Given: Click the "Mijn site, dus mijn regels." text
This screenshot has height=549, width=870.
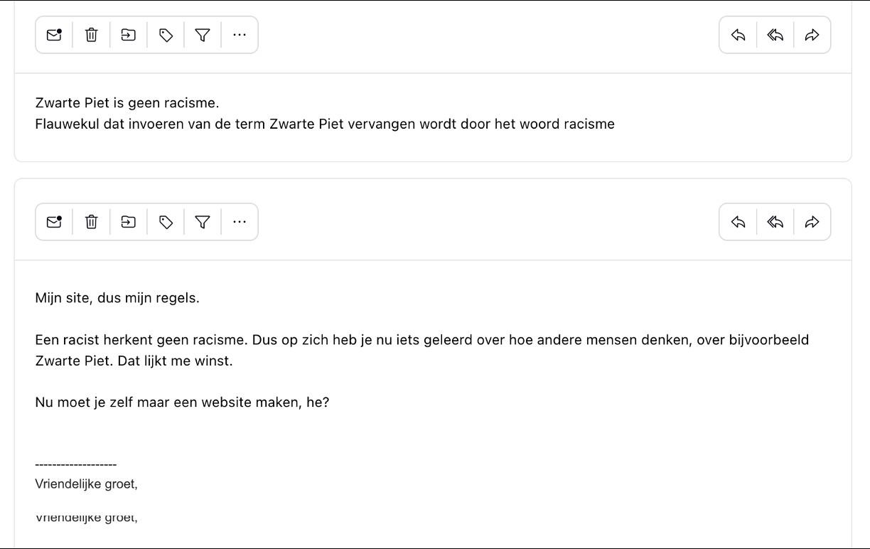Looking at the screenshot, I should pyautogui.click(x=117, y=298).
